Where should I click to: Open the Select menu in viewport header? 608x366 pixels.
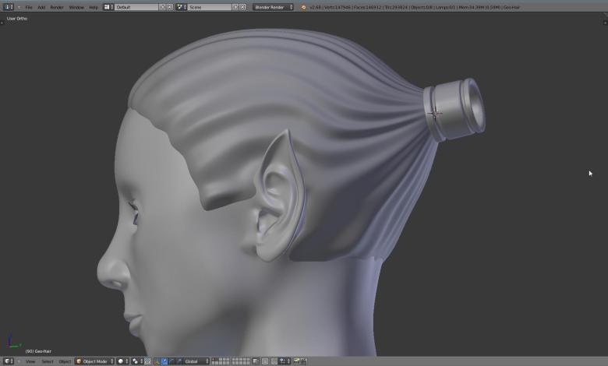[48, 361]
